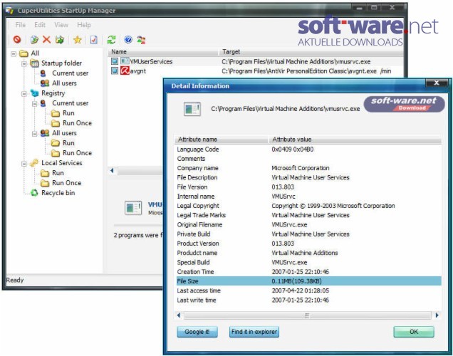The image size is (453, 356).
Task: Close the Detail Information dialog
Action: [436, 83]
